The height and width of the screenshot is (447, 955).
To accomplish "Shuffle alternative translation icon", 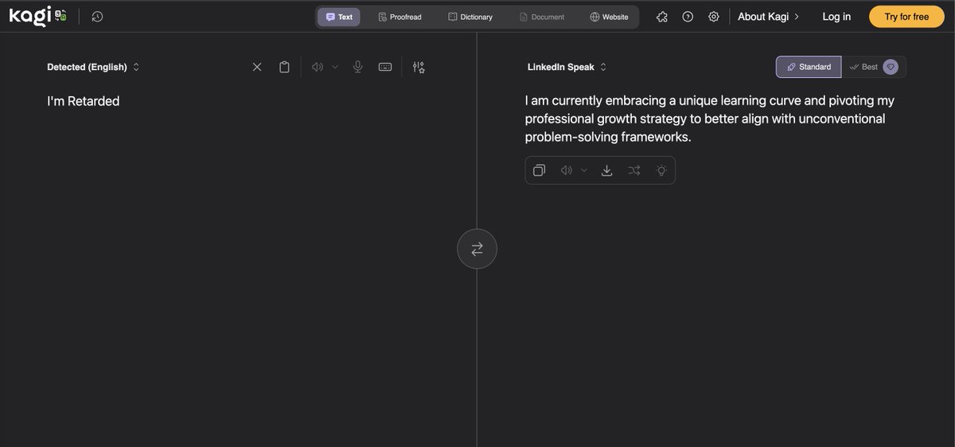I will click(x=633, y=170).
